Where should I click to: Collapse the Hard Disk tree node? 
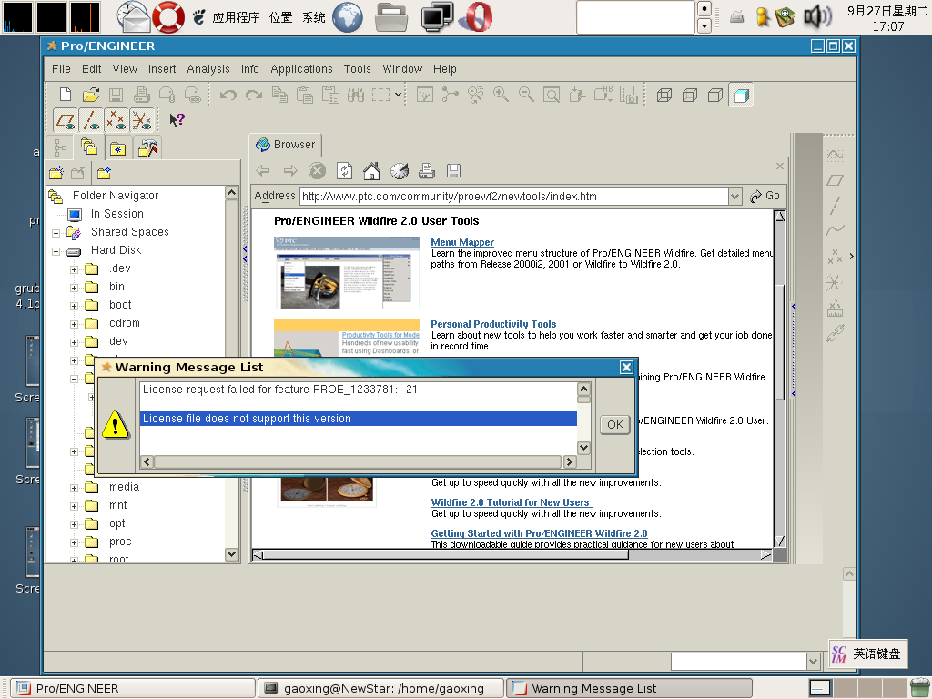coord(56,251)
